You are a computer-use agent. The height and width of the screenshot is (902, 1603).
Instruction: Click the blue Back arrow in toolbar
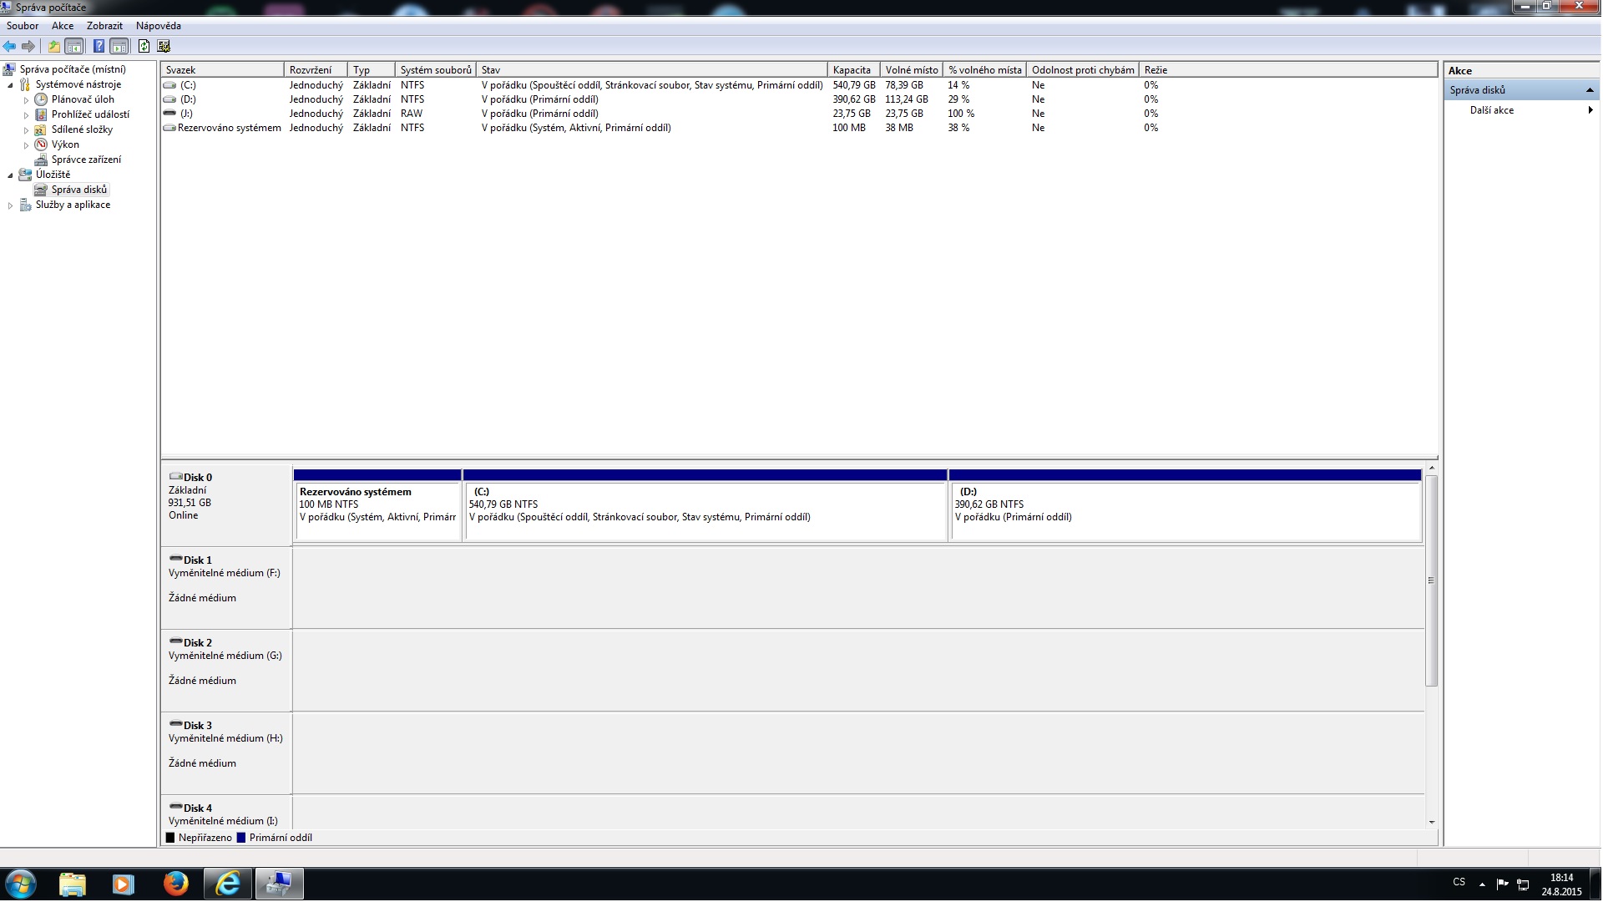[x=10, y=47]
